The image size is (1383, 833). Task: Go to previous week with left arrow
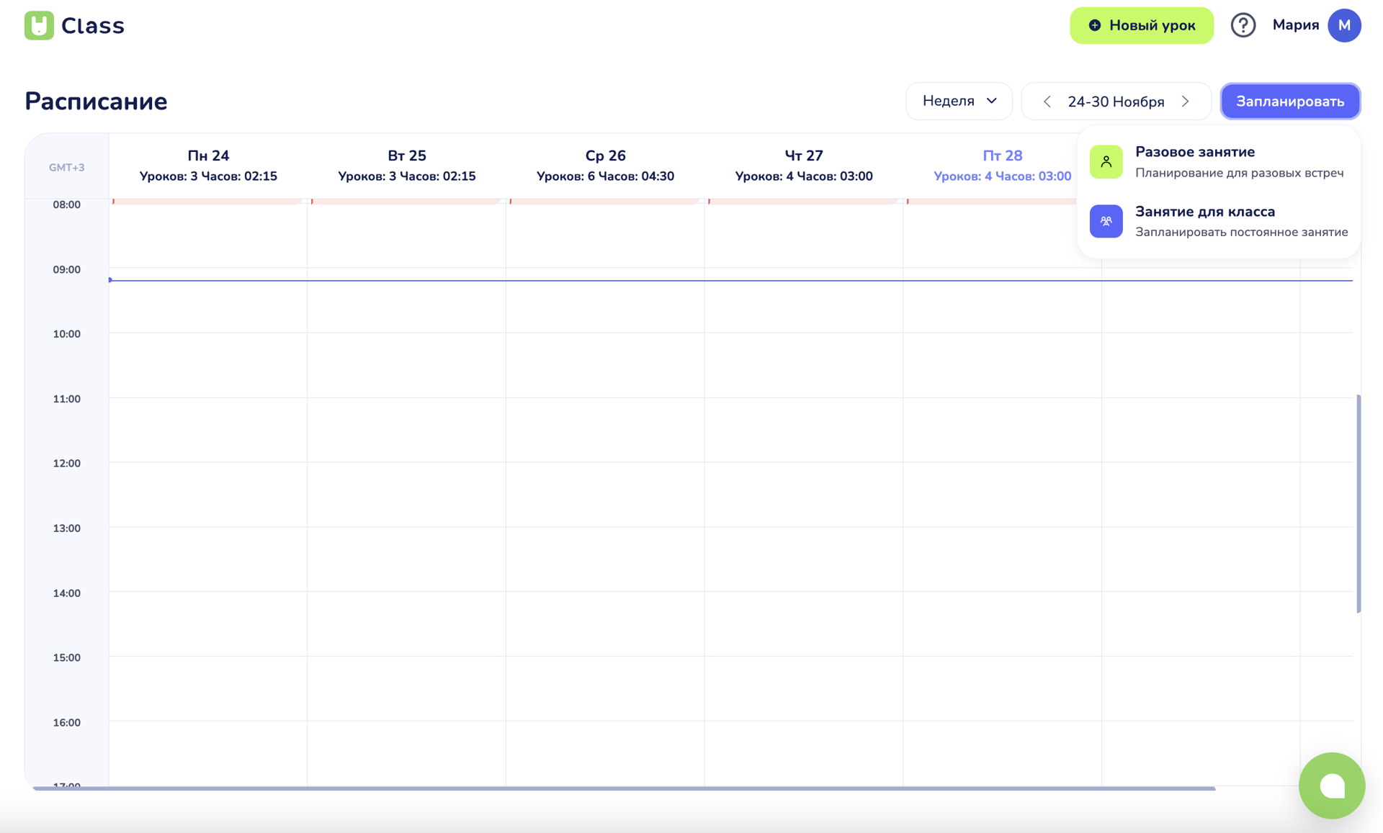1047,102
